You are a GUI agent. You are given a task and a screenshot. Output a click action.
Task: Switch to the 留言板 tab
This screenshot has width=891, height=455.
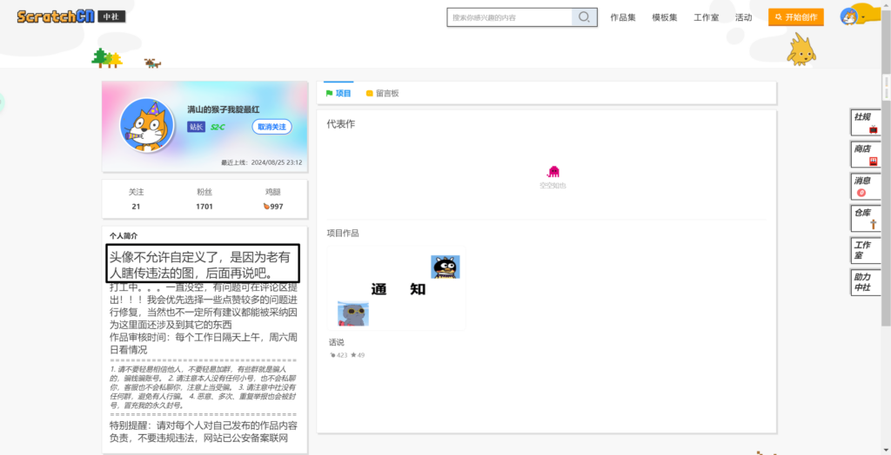point(382,93)
